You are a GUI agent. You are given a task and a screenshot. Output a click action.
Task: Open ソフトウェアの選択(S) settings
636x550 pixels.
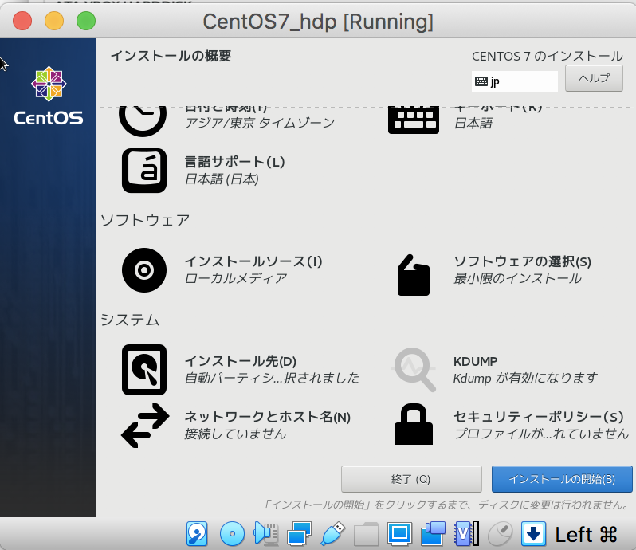click(522, 261)
